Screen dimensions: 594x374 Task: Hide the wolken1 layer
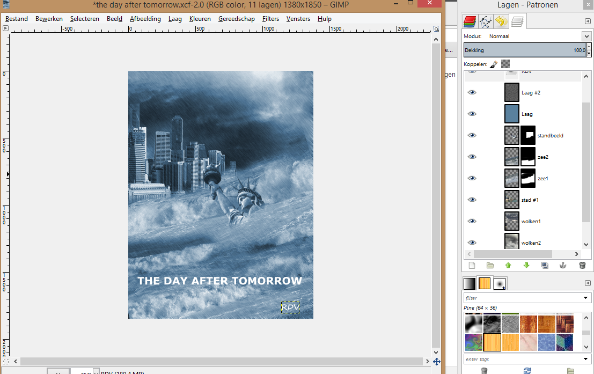point(472,221)
